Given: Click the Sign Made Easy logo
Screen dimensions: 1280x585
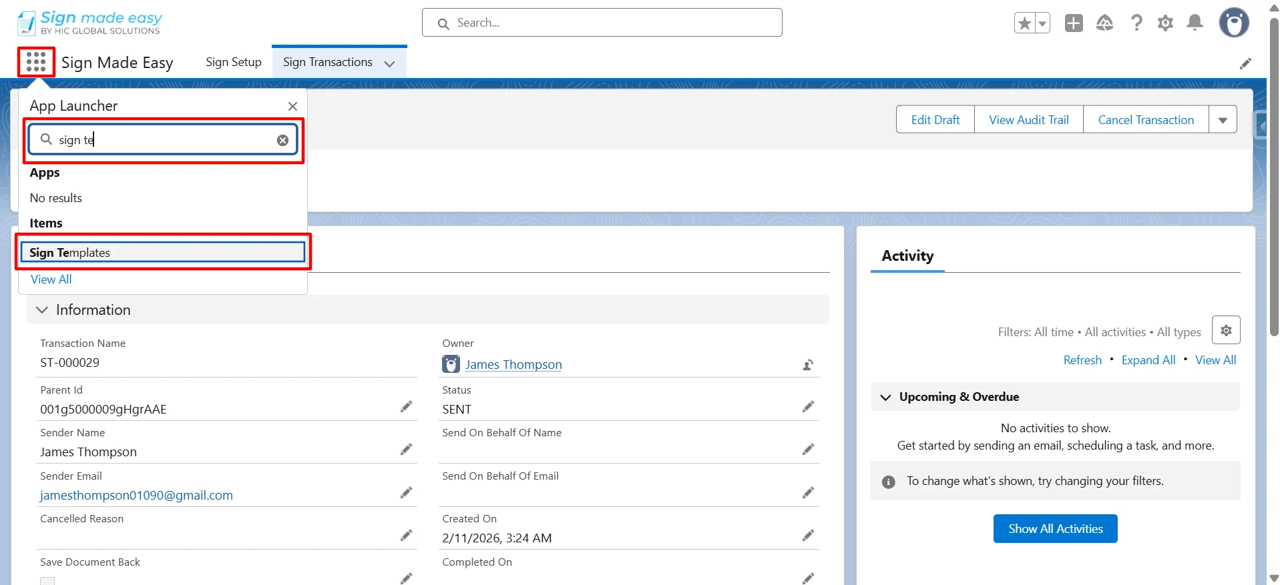Looking at the screenshot, I should (89, 23).
